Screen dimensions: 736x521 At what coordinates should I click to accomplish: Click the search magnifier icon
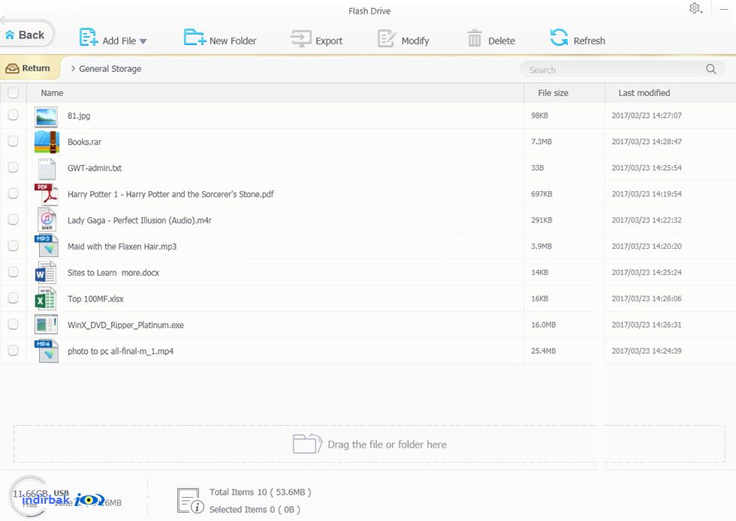click(x=711, y=69)
